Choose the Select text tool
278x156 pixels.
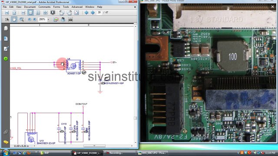7,19
